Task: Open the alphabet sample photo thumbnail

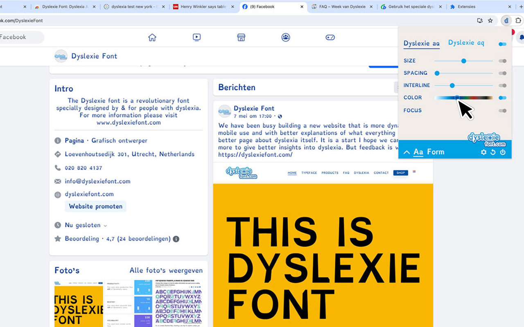Action: pyautogui.click(x=178, y=303)
